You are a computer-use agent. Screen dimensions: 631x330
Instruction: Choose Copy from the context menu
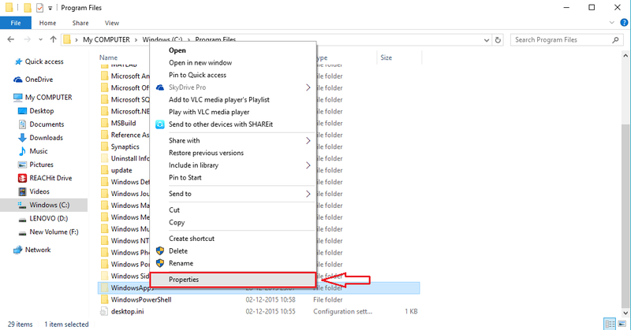point(177,222)
